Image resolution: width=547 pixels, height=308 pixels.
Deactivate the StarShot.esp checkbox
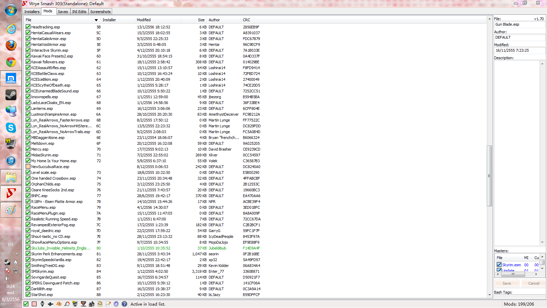28,295
